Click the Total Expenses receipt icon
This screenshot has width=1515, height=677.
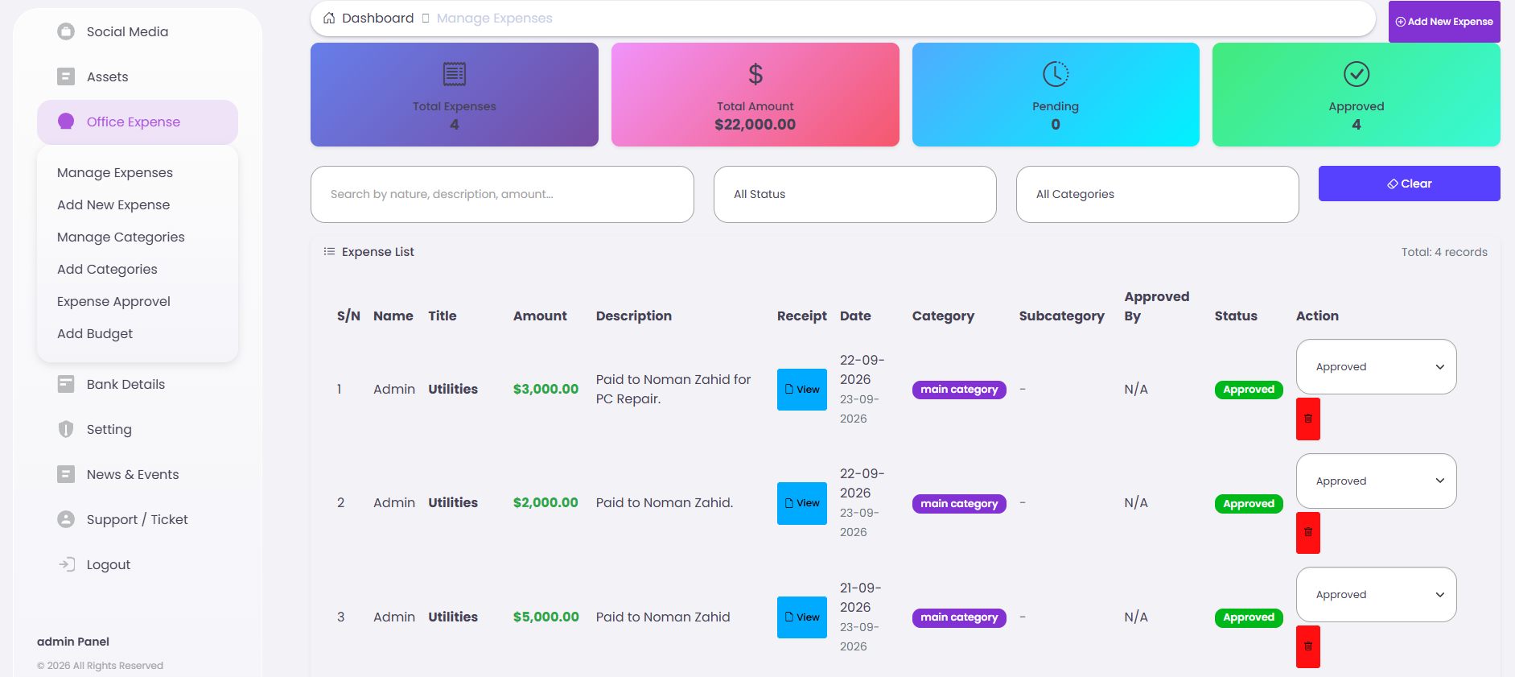tap(455, 74)
